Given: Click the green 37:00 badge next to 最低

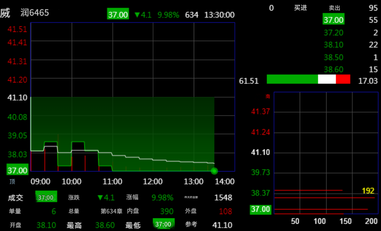Looking at the screenshot, I should tap(163, 224).
